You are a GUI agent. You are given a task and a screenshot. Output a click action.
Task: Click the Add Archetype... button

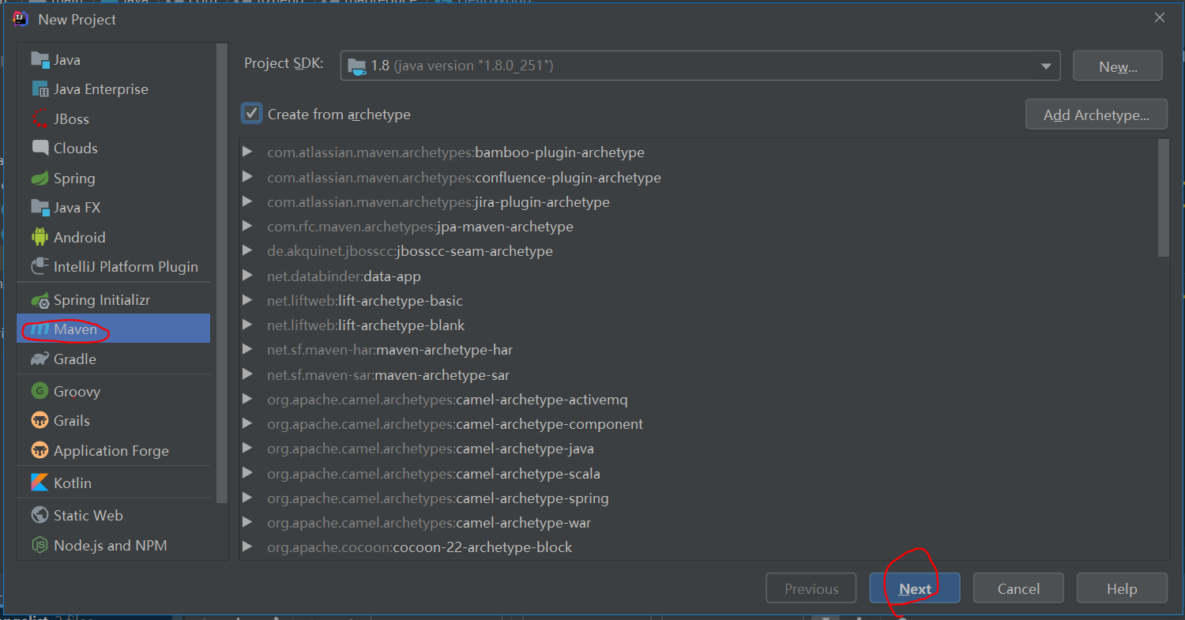tap(1097, 115)
